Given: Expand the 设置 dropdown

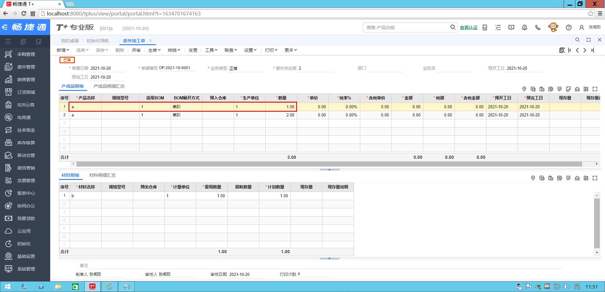Looking at the screenshot, I should (250, 50).
